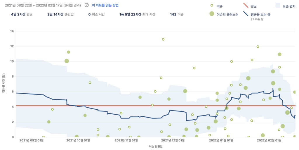The image size is (299, 150).
Task: Click the large cluster at 10 days in late September
Action: click(x=67, y=61)
